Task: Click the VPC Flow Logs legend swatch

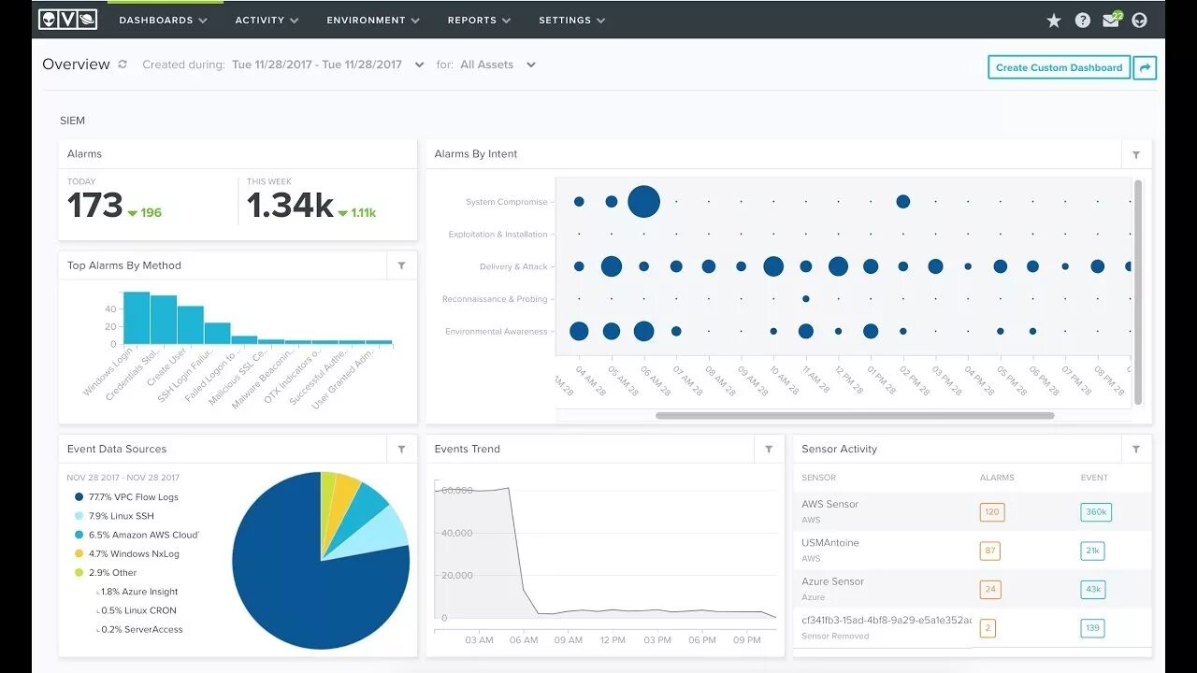Action: 79,497
